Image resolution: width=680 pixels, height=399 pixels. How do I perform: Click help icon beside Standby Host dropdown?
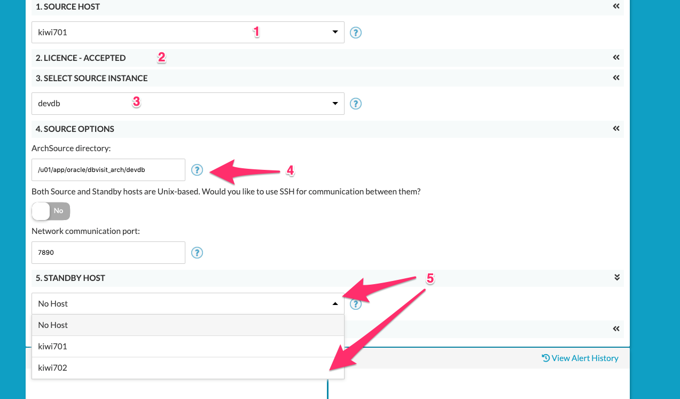(356, 304)
